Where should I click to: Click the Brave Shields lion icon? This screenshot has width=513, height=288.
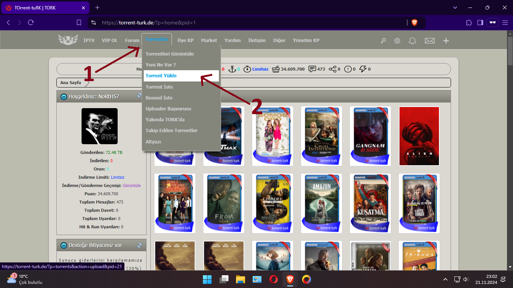pyautogui.click(x=415, y=23)
